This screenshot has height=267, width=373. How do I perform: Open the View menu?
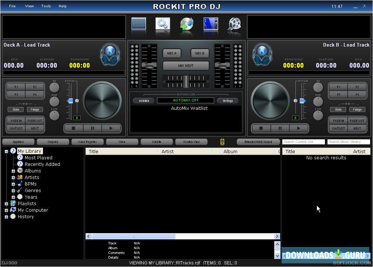click(29, 6)
